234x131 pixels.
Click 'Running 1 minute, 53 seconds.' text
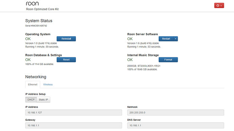[x=144, y=47]
